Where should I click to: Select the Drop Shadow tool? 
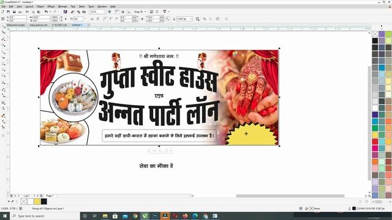click(3, 103)
